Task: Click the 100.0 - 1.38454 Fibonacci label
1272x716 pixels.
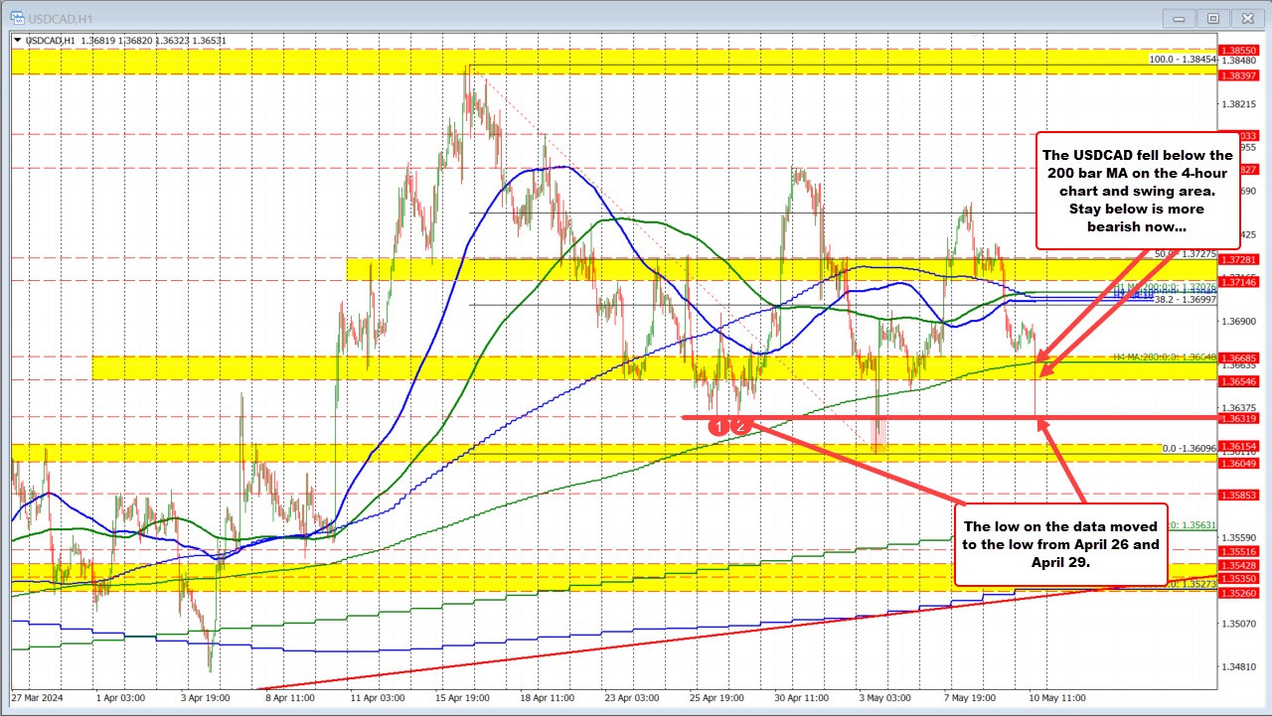Action: (1183, 60)
